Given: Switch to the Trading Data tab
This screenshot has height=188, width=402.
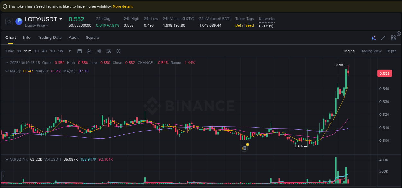Looking at the screenshot, I should pos(50,38).
